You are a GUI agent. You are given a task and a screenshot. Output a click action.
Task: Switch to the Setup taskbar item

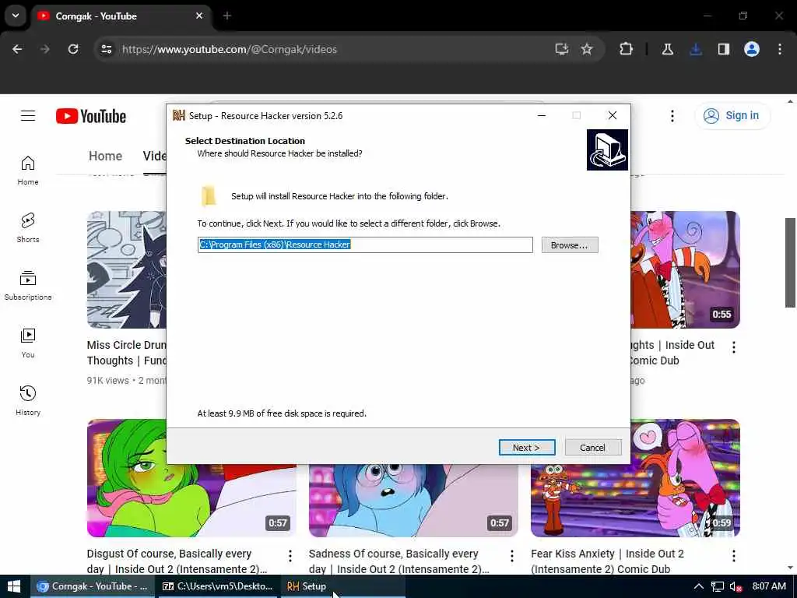pos(343,586)
